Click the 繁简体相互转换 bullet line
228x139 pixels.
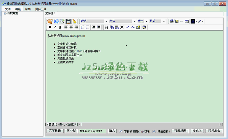[x=67, y=47]
